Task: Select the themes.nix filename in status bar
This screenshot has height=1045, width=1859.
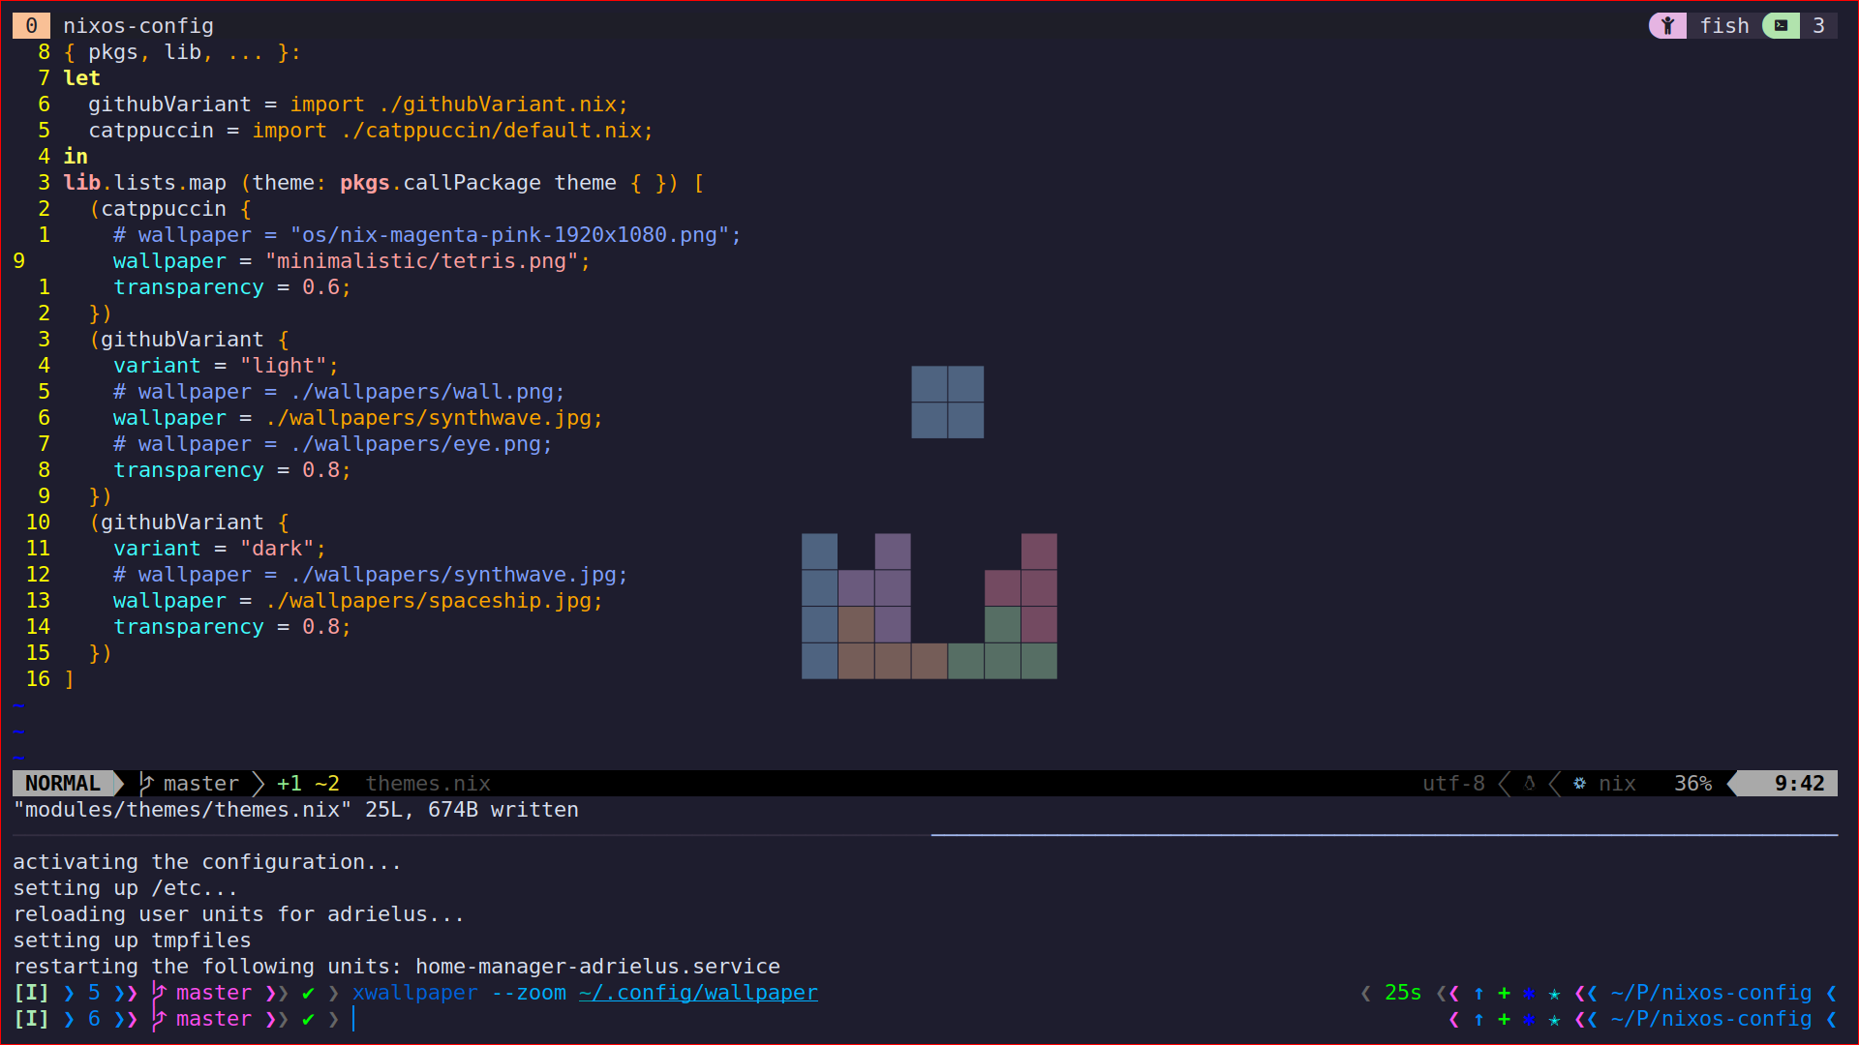Action: 428,782
